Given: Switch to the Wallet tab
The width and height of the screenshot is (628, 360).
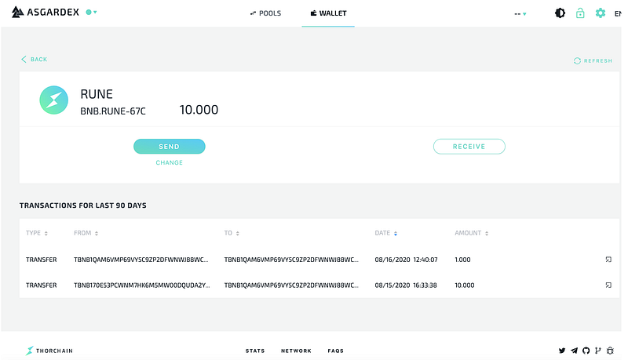Looking at the screenshot, I should coord(328,13).
